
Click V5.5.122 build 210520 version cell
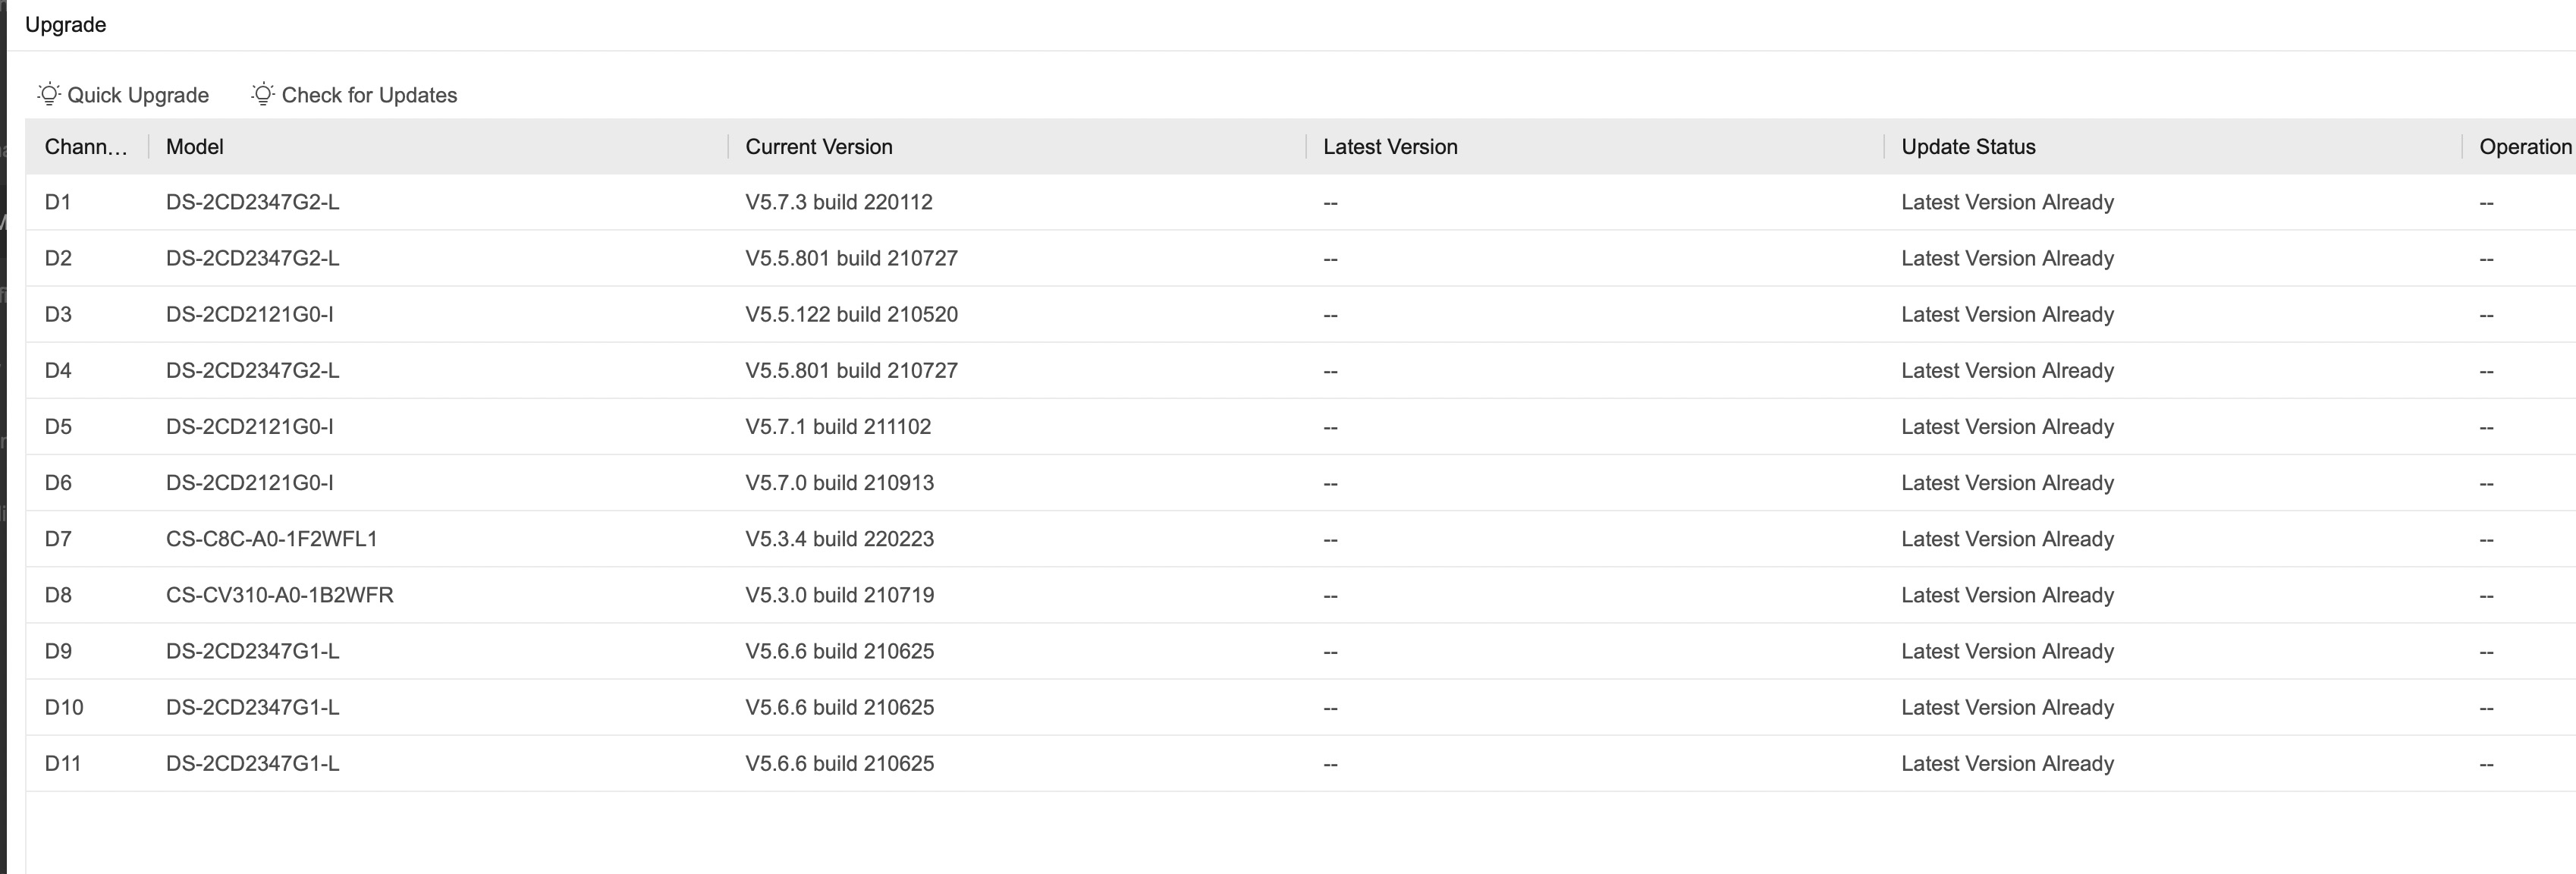tap(851, 315)
